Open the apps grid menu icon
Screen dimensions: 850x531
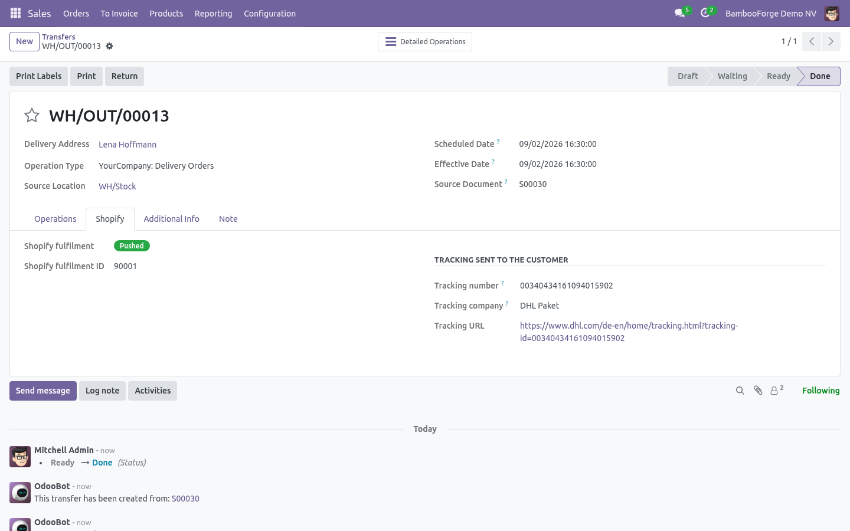[16, 13]
